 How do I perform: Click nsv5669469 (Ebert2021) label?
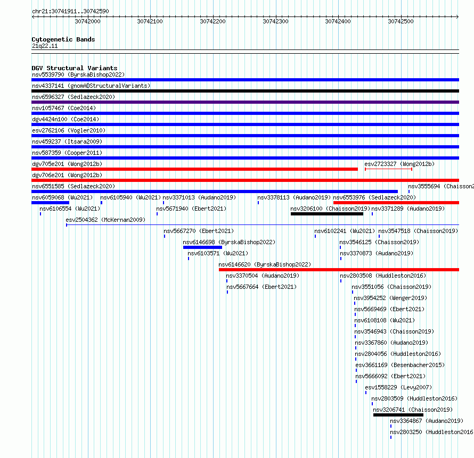point(389,309)
